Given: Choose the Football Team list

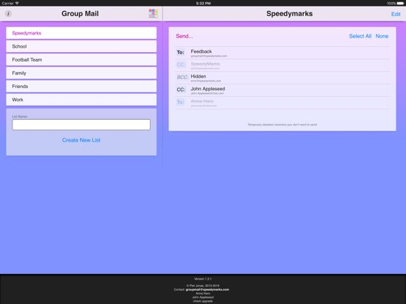Looking at the screenshot, I should point(82,59).
